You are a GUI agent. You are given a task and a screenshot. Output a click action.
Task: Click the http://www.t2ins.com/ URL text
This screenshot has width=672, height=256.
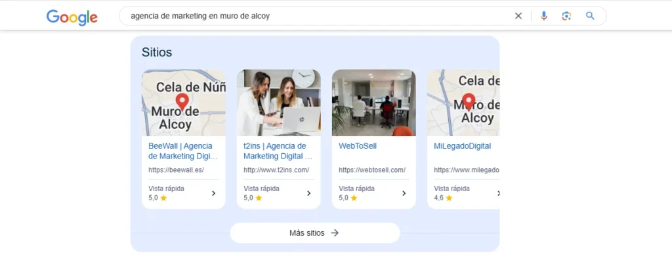(276, 170)
